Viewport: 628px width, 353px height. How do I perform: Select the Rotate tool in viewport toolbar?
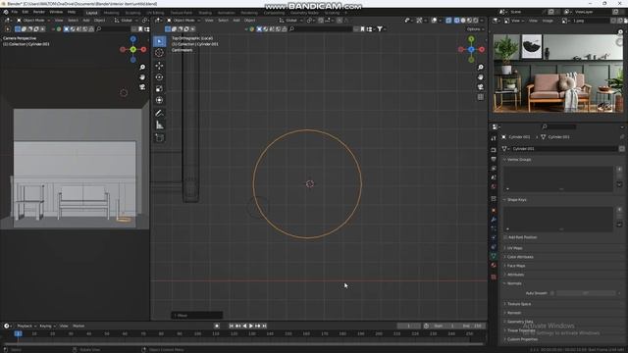coord(159,77)
